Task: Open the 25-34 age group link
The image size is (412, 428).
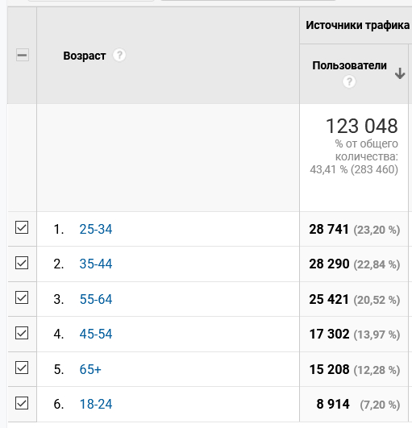Action: 96,229
